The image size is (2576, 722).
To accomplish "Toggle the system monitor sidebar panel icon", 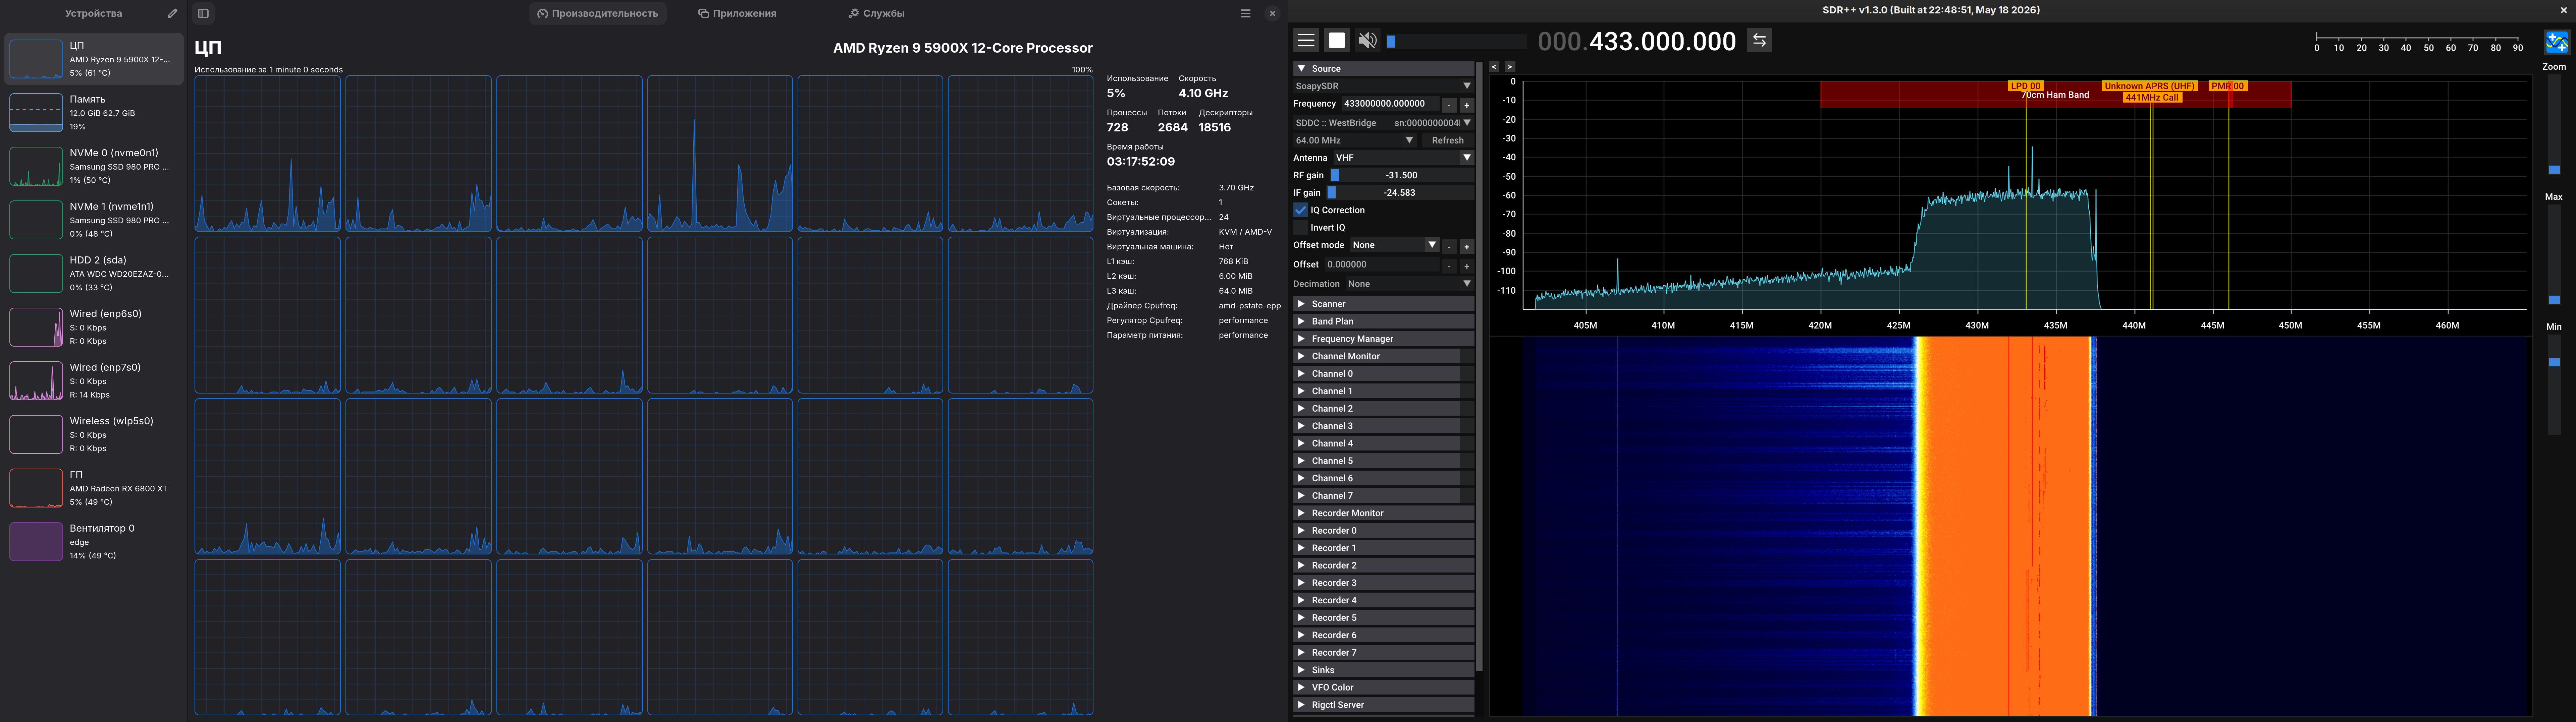I will click(203, 13).
